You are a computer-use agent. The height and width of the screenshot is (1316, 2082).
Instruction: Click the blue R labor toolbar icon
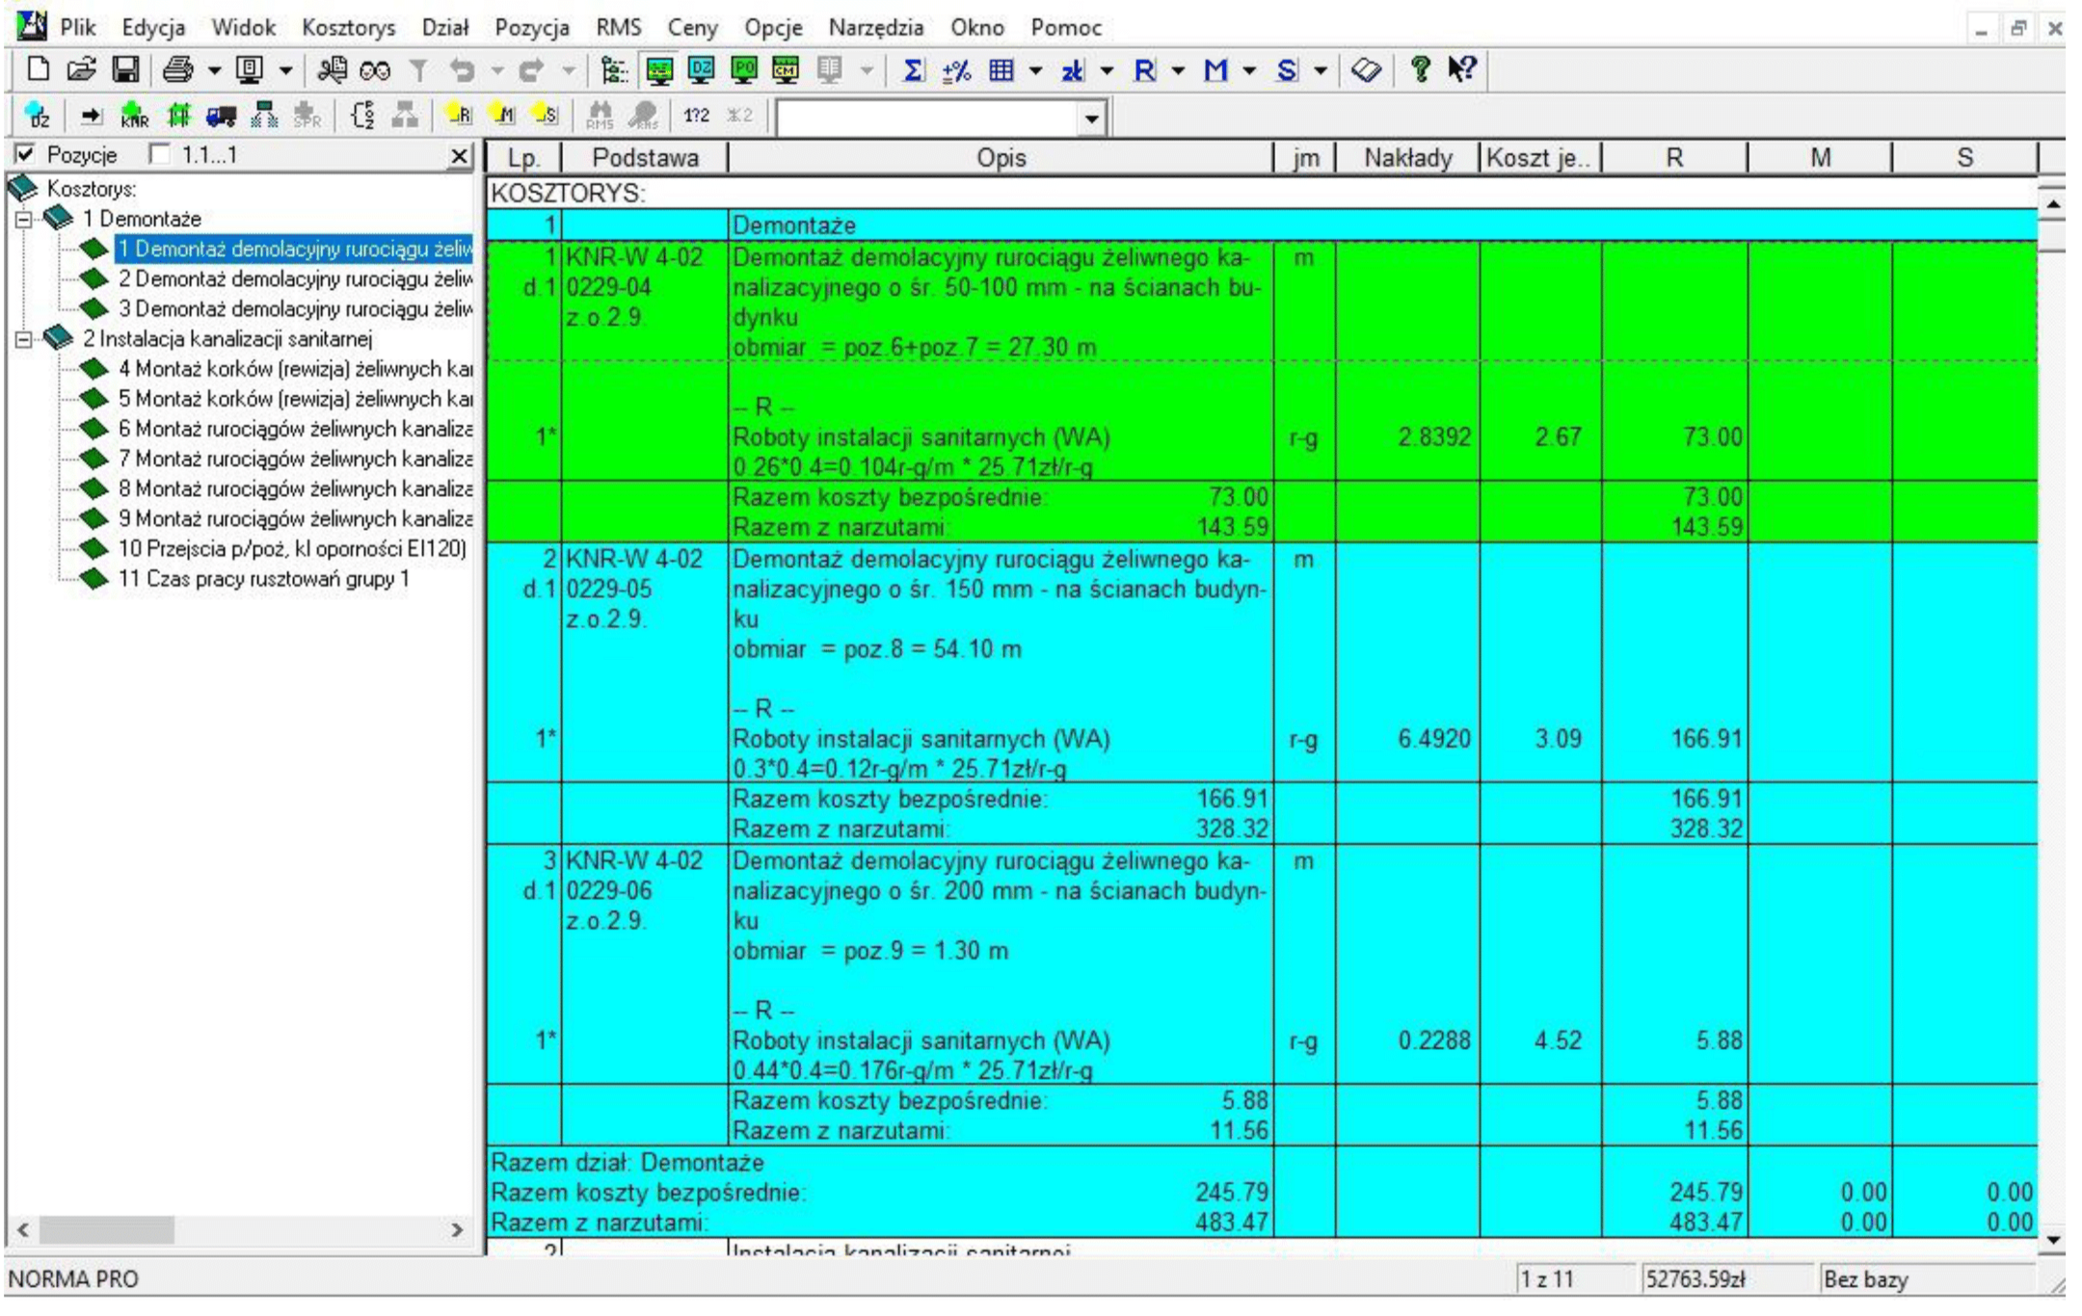coord(1144,70)
